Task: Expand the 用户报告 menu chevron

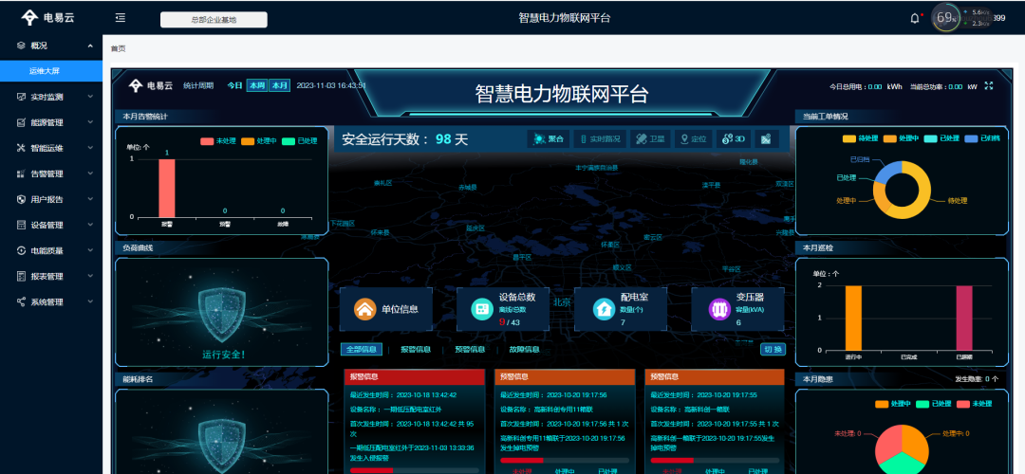Action: pyautogui.click(x=90, y=199)
